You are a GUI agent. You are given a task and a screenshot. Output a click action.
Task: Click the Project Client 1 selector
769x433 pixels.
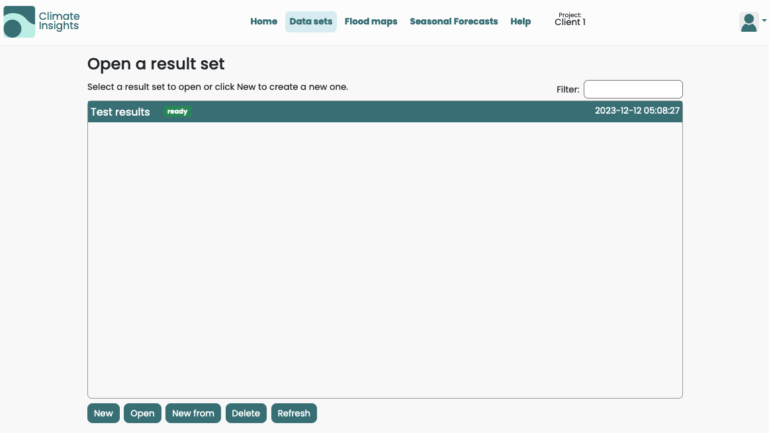[x=570, y=20]
